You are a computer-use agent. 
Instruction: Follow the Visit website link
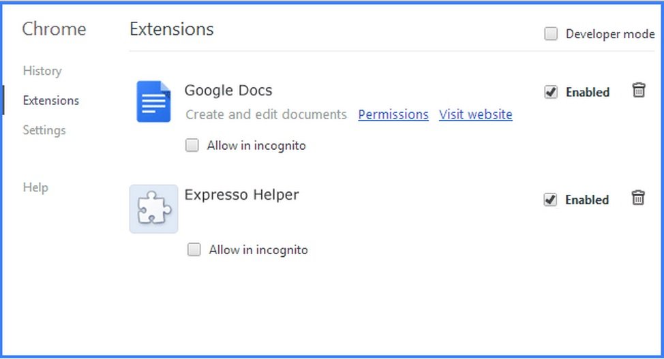click(476, 114)
